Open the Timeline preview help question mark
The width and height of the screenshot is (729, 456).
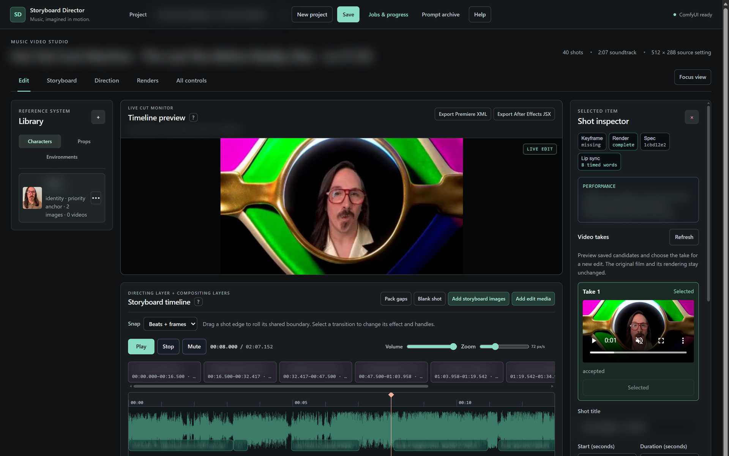(x=193, y=118)
